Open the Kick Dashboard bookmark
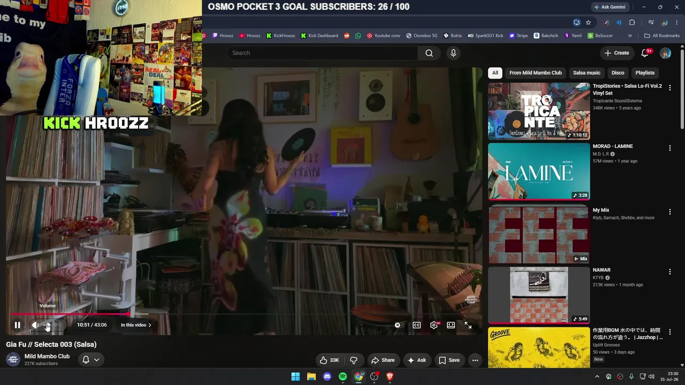 click(319, 36)
